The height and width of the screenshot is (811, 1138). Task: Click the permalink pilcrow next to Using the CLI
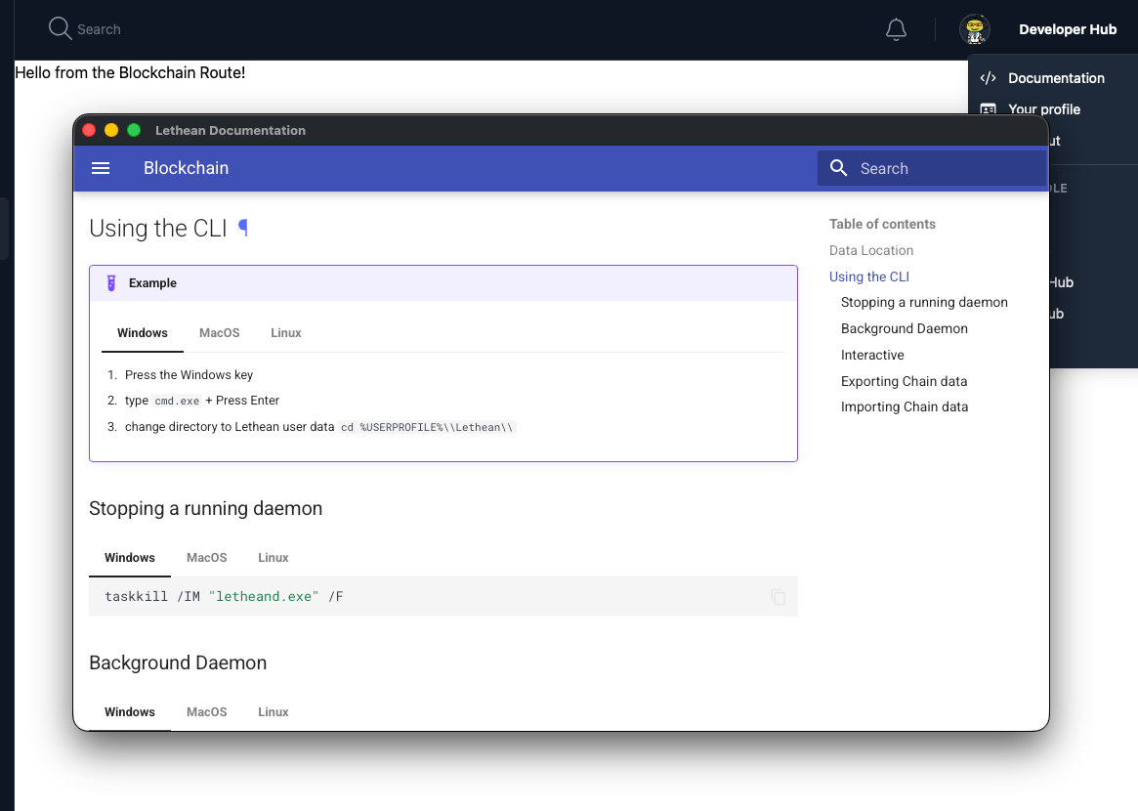(243, 228)
